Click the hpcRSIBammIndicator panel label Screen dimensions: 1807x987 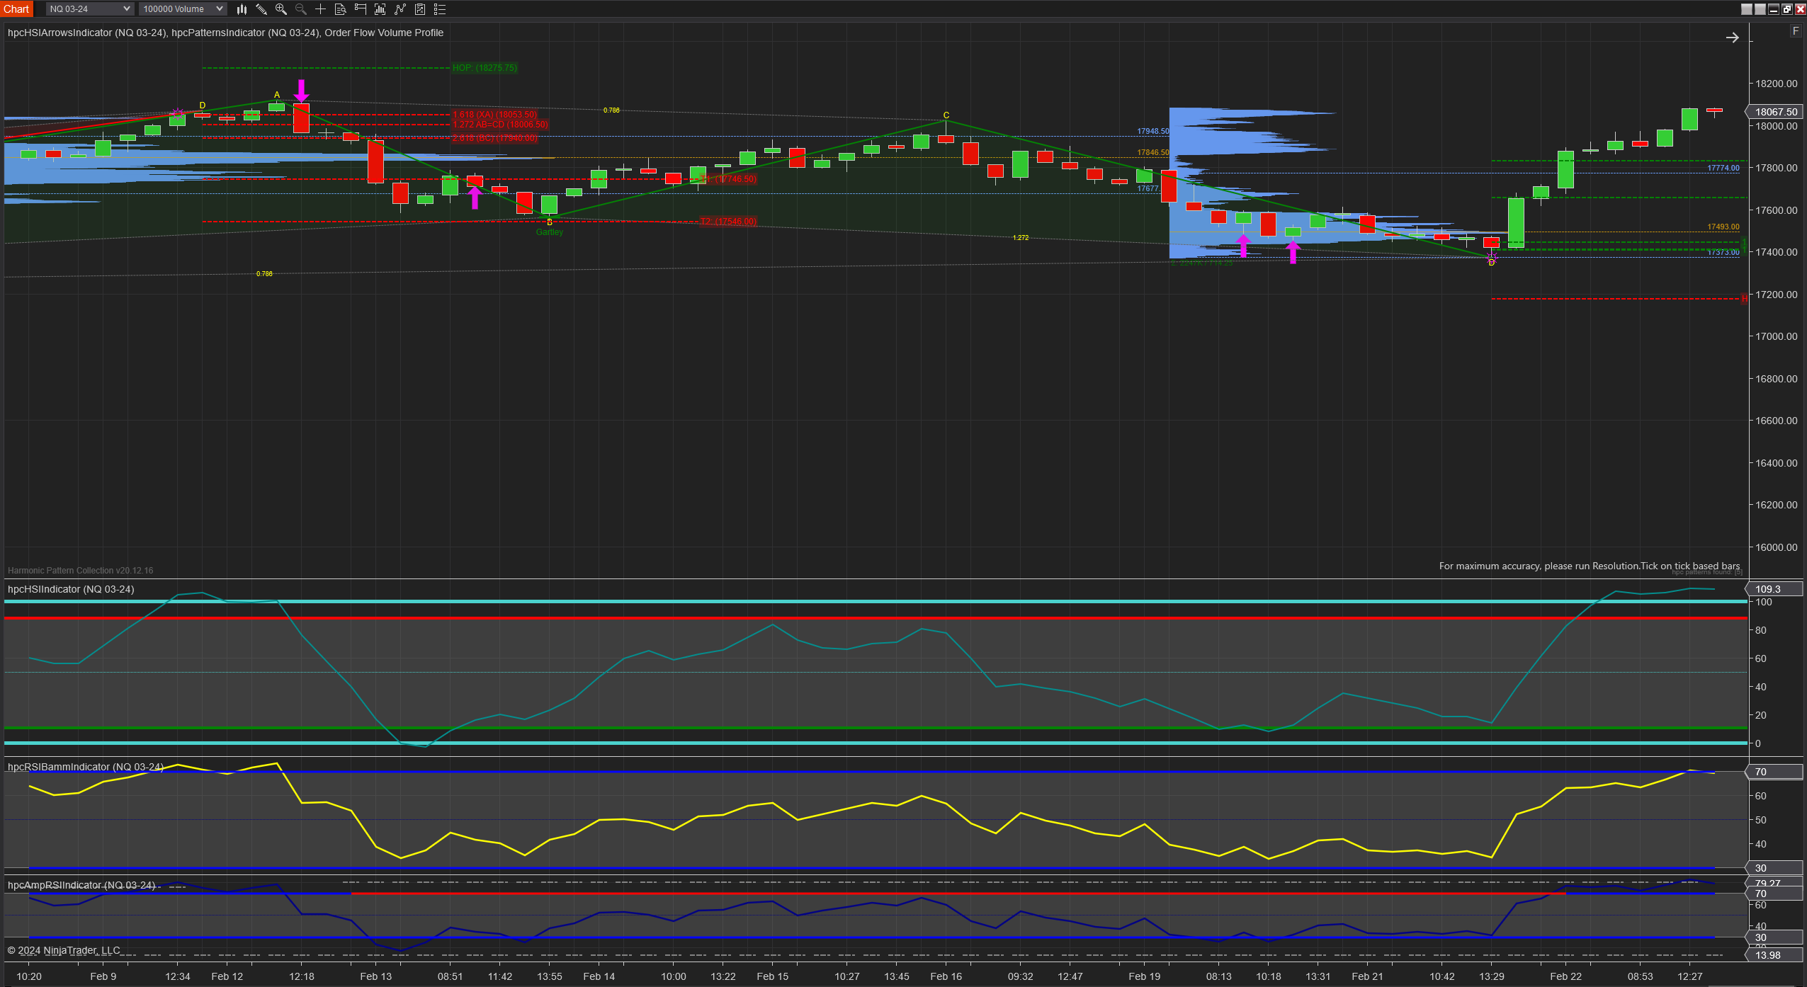[x=85, y=767]
